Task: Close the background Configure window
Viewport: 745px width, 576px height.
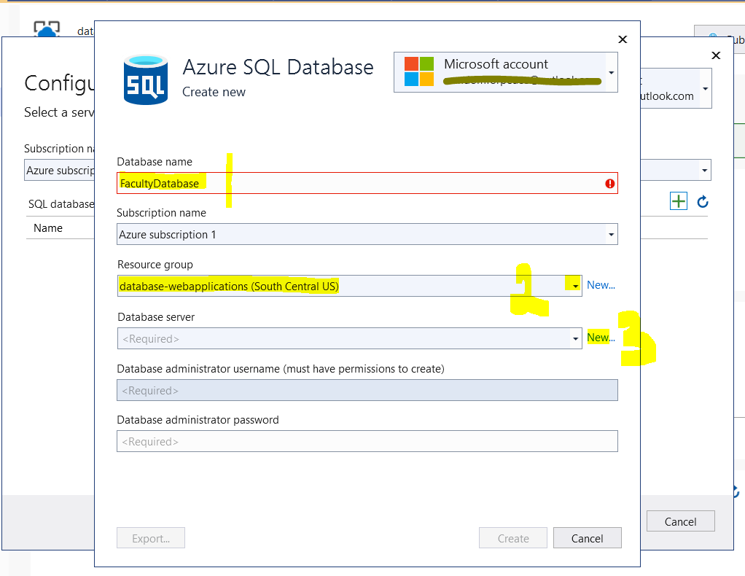Action: [x=716, y=55]
